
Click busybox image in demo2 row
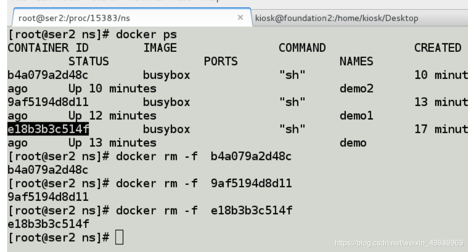(x=167, y=75)
